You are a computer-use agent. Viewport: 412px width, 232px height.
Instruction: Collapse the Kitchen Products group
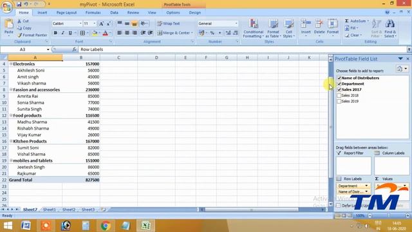[x=11, y=141]
